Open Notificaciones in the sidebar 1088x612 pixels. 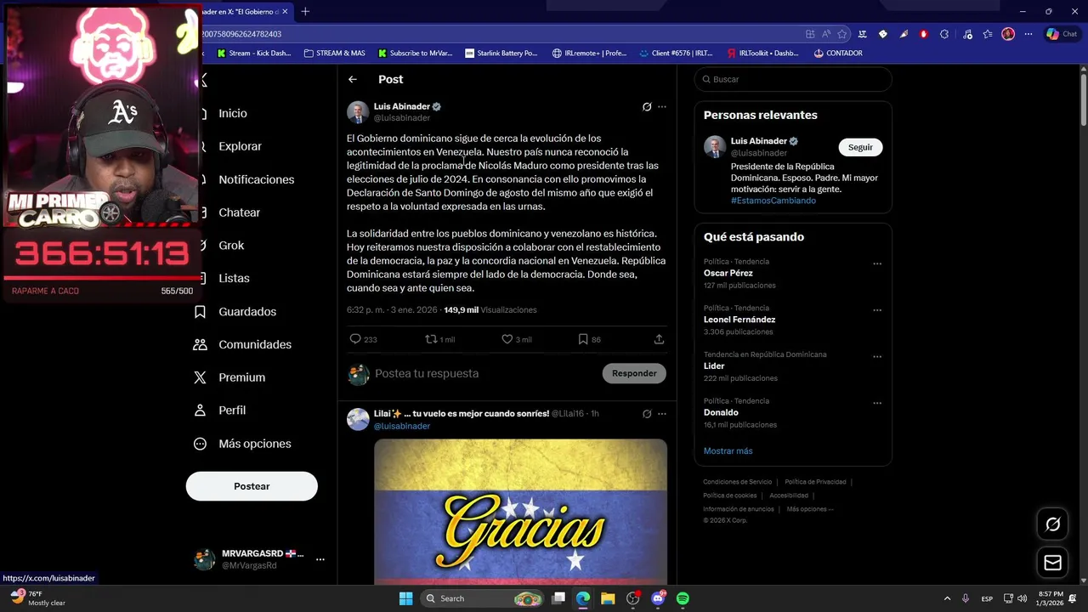[x=256, y=179]
